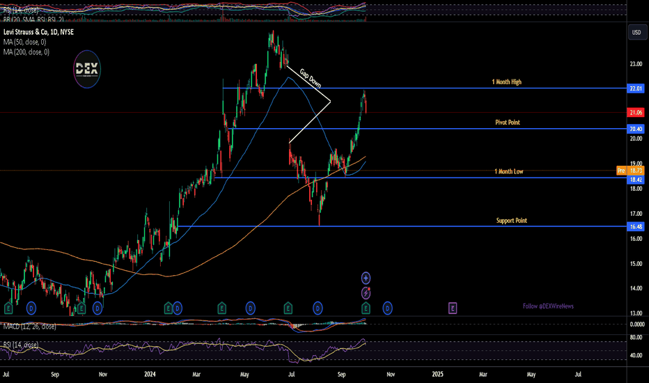Click the earnings E marker above October 2024
This screenshot has height=383, width=649.
tap(366, 308)
